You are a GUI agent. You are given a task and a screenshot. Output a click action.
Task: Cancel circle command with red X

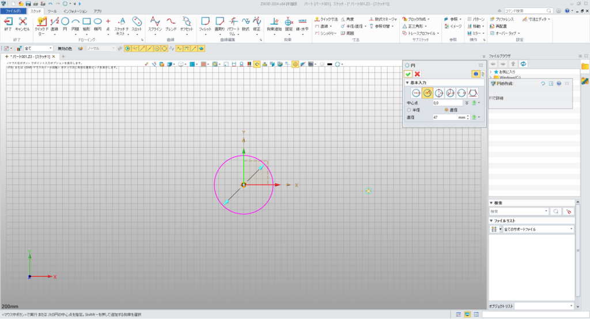417,74
